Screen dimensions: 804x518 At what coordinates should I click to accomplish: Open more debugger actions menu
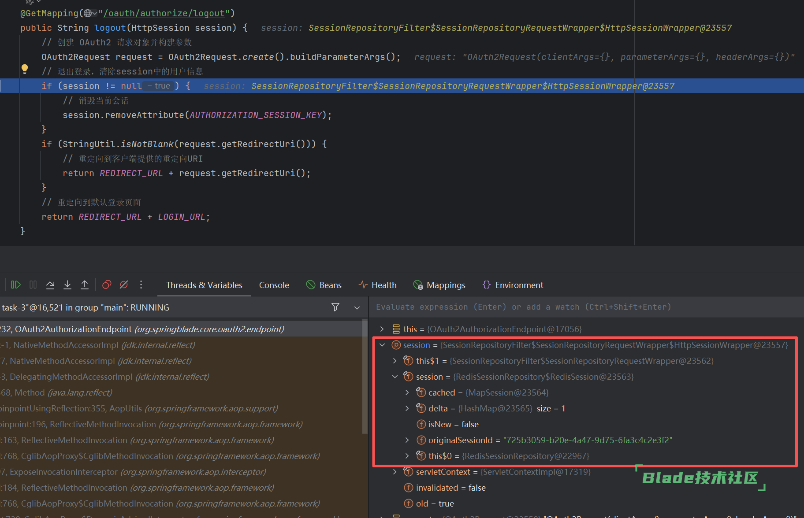[x=141, y=285]
